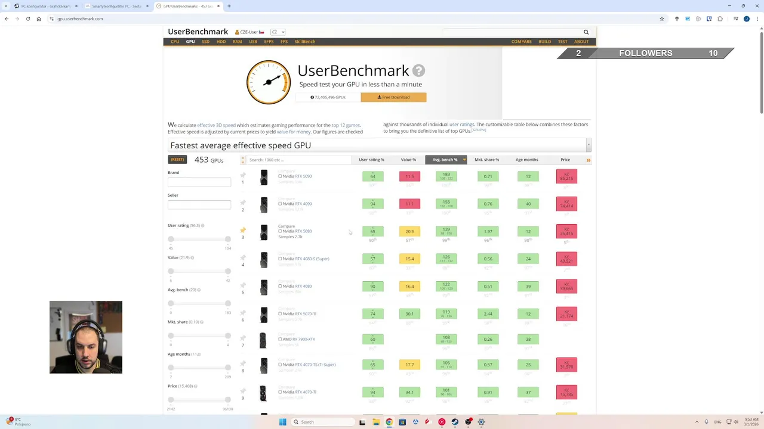Tick the Nvidia RTX 5070-Ti compare checkbox

click(280, 313)
